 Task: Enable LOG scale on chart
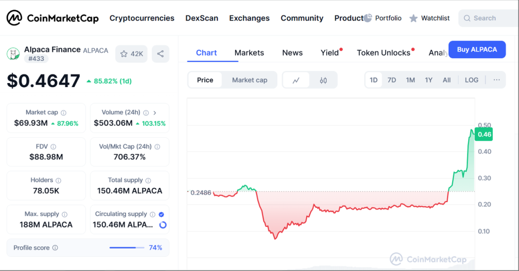(471, 80)
